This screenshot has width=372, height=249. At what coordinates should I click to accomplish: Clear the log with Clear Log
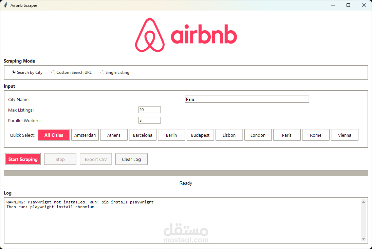[131, 159]
